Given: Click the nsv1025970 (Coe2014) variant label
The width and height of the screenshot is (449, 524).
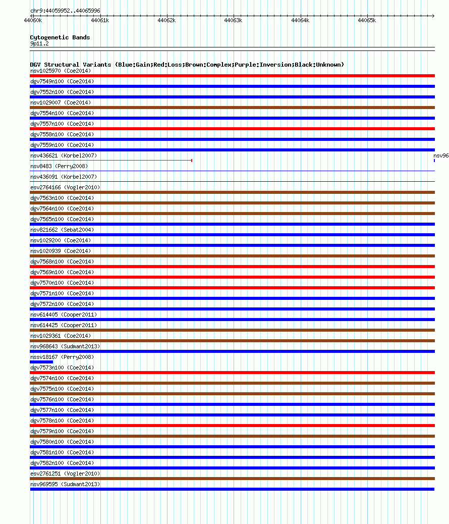Looking at the screenshot, I should click(61, 71).
